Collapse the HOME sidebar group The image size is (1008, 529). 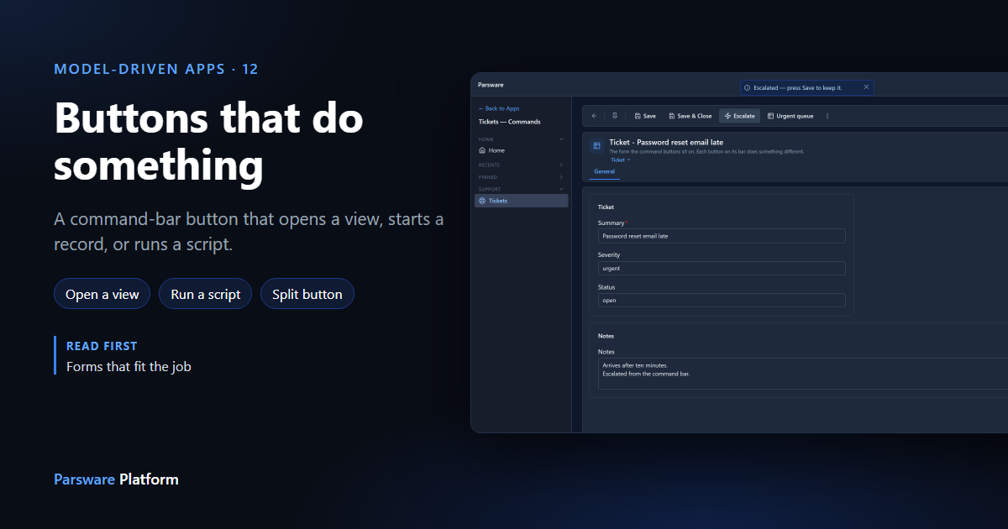tap(561, 139)
